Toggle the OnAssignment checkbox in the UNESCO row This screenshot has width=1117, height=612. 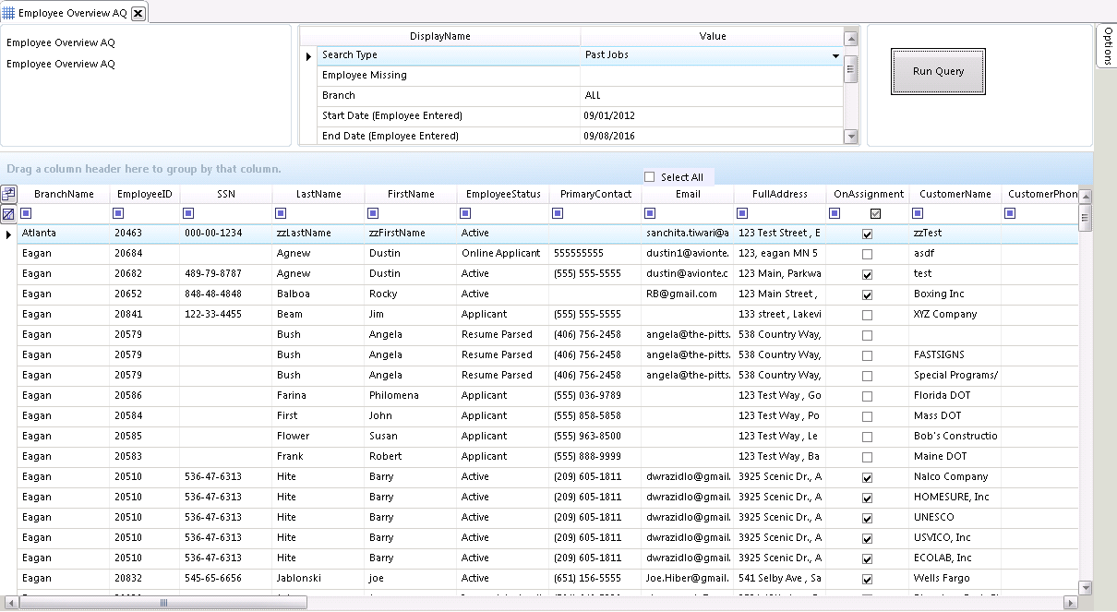[x=867, y=518]
